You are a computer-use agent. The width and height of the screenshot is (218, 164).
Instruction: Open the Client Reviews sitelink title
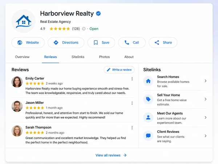[x=168, y=132]
